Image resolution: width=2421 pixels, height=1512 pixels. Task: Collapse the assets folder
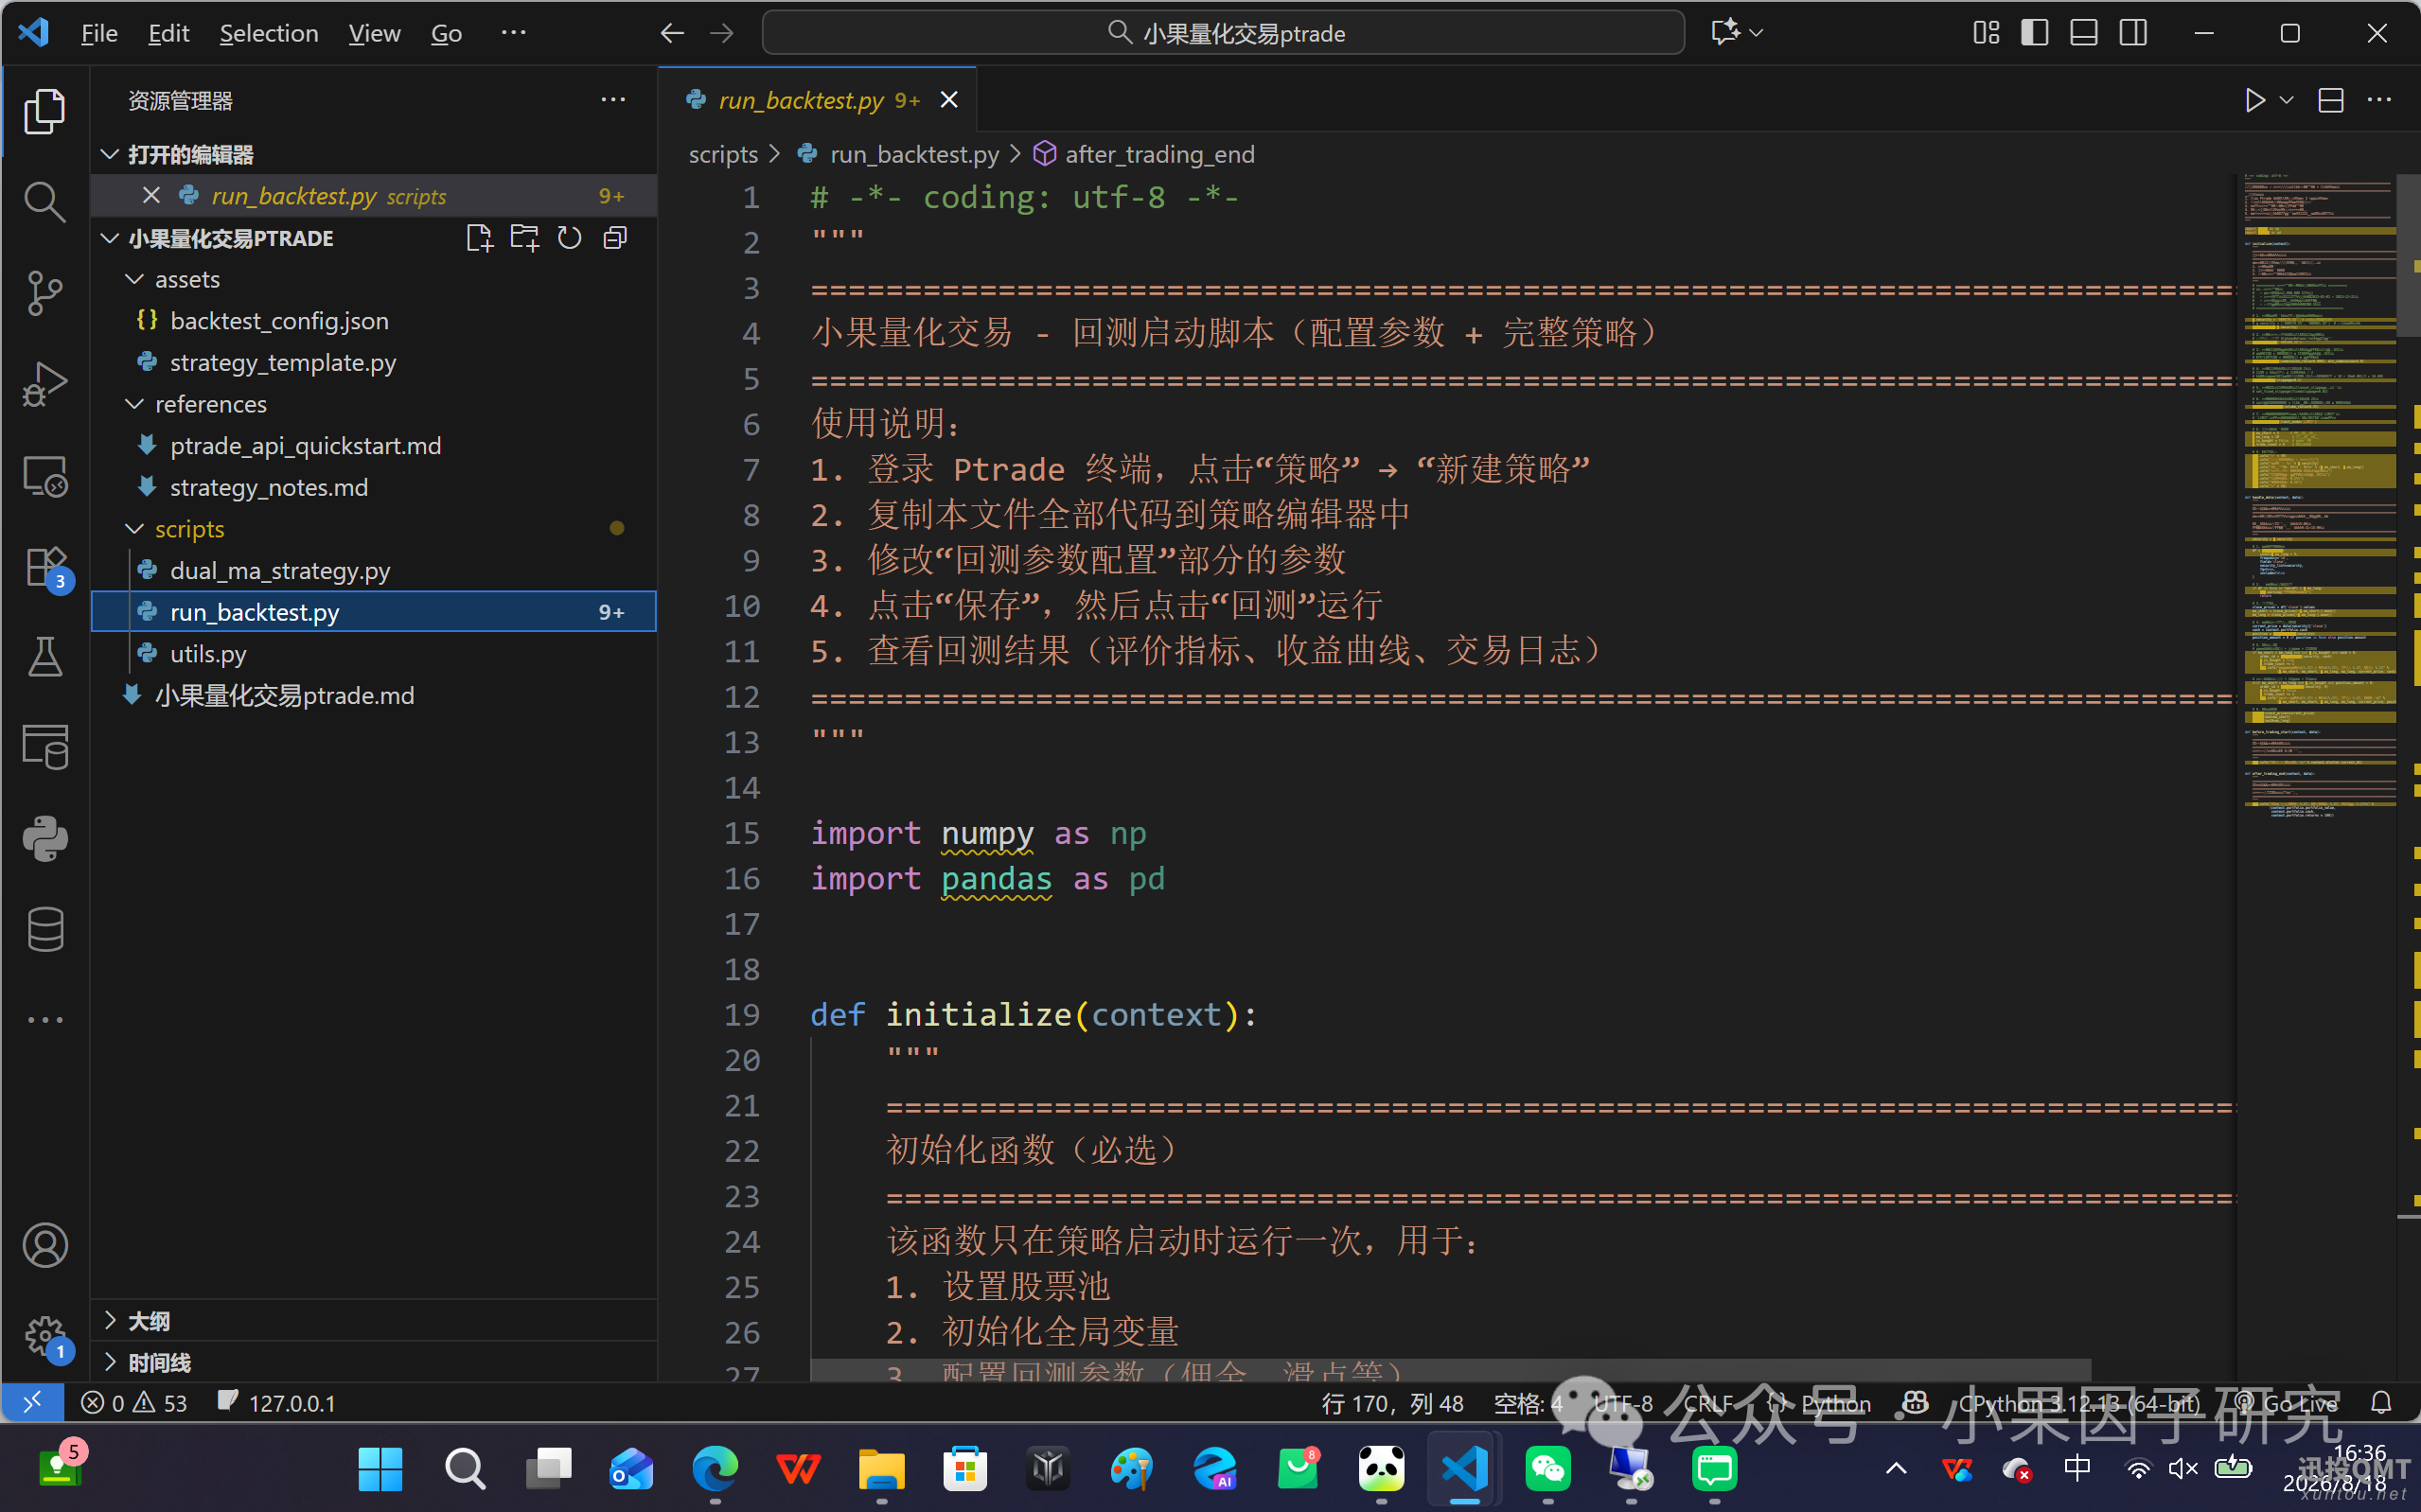coord(134,279)
